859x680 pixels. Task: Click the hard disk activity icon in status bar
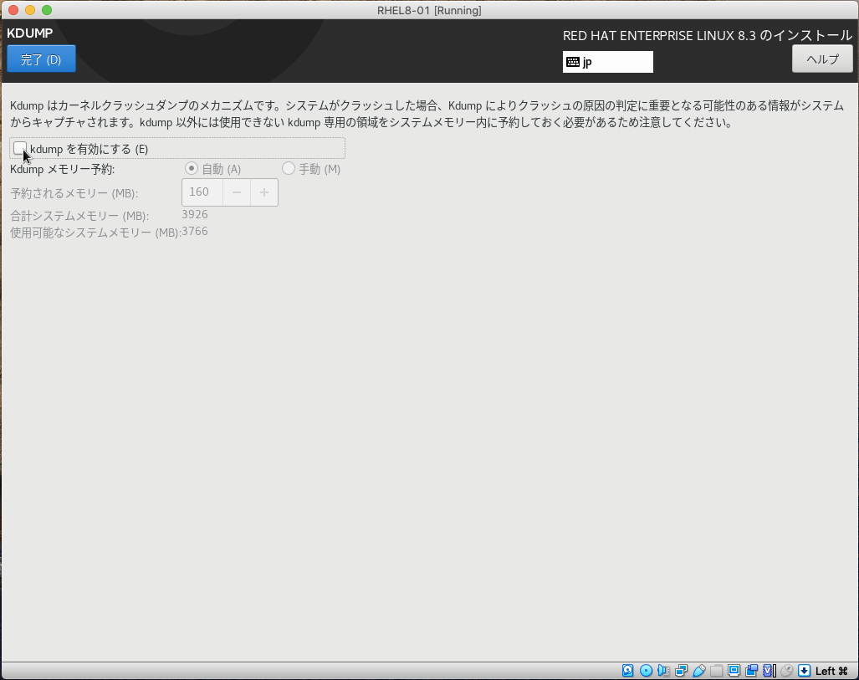coord(627,670)
